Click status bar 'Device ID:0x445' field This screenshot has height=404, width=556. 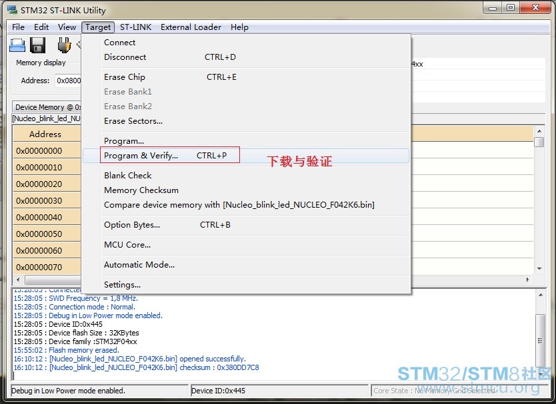point(279,391)
